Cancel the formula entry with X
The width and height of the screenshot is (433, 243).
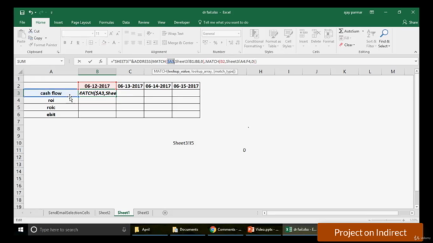pos(79,61)
